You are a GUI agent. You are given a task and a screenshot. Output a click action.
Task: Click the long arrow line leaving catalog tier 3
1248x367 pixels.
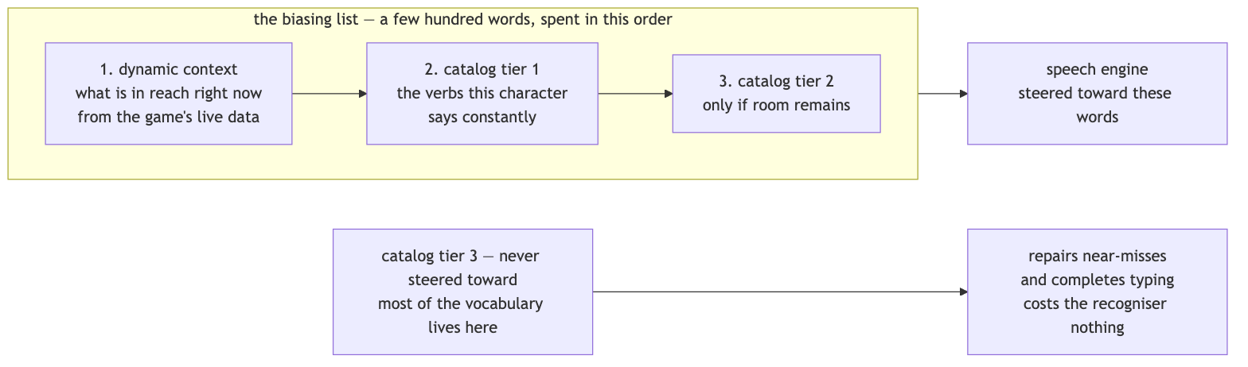pyautogui.click(x=777, y=292)
